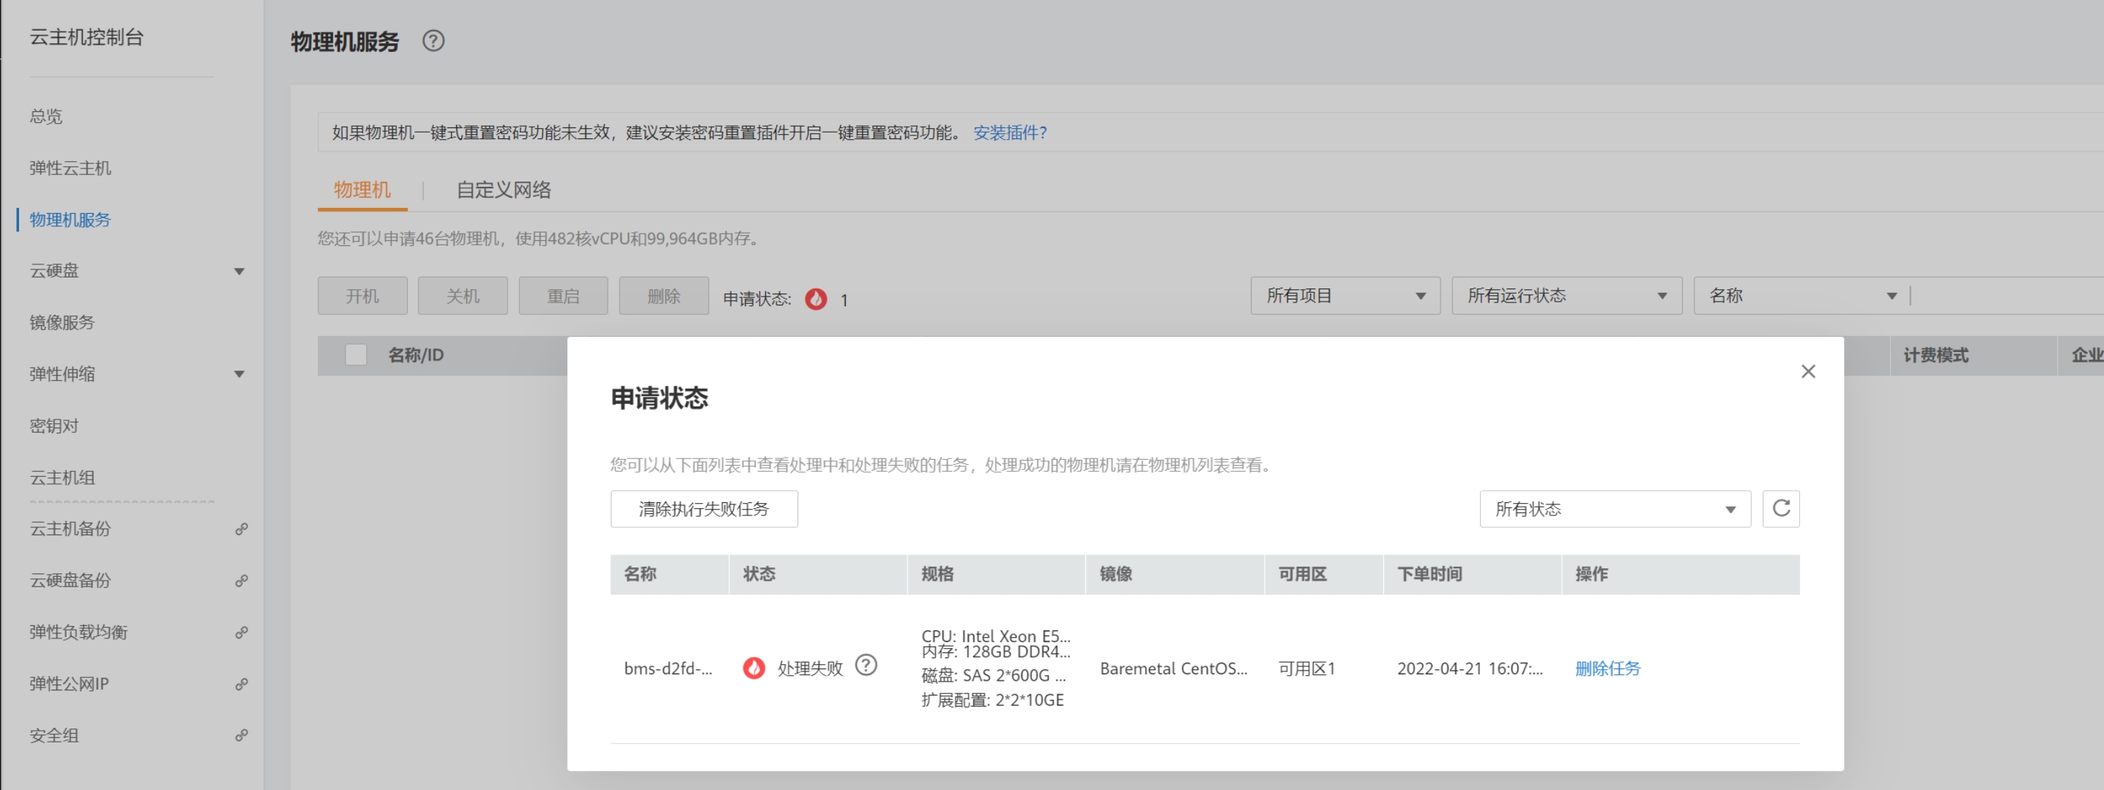This screenshot has width=2104, height=790.
Task: Switch to the 物理机 tab
Action: click(x=362, y=190)
